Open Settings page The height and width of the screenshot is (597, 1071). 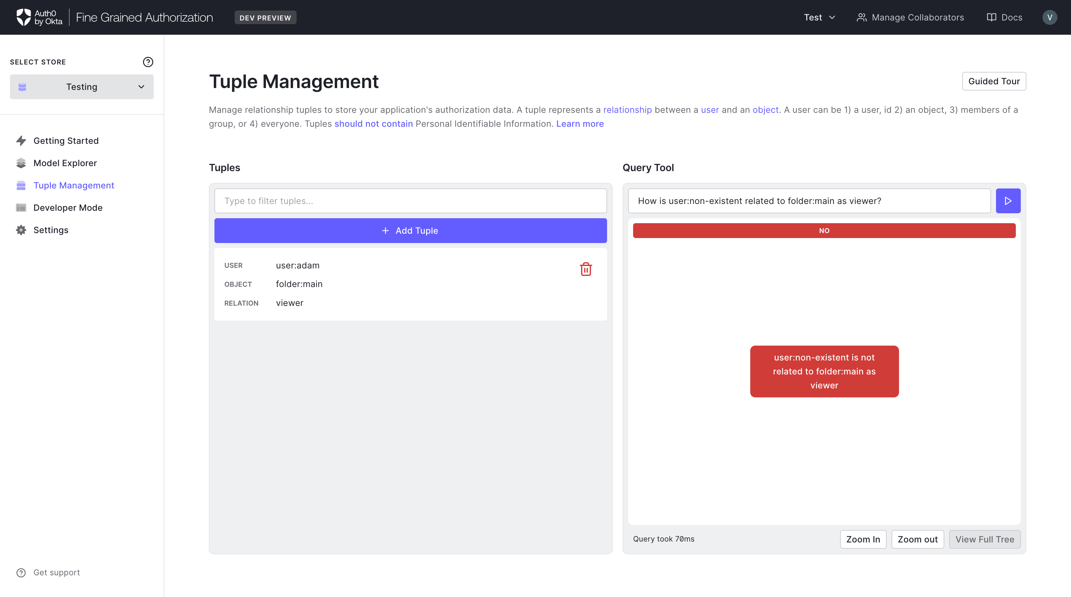(51, 230)
